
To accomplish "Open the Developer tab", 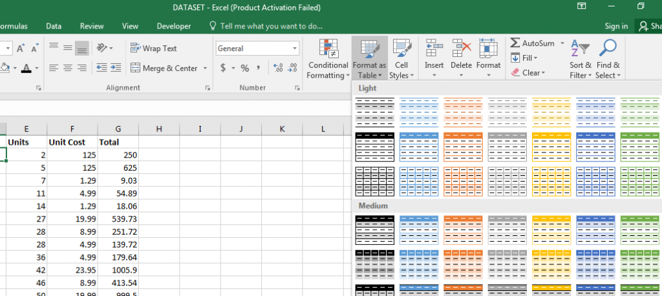I will (x=173, y=26).
